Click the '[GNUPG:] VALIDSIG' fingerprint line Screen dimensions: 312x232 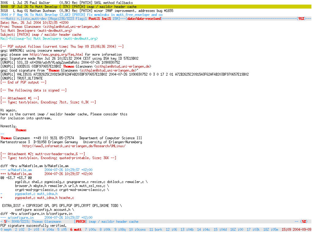[x=124, y=74]
